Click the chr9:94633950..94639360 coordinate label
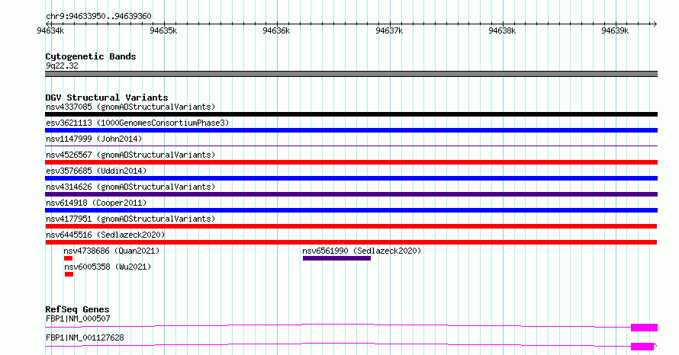 coord(98,17)
